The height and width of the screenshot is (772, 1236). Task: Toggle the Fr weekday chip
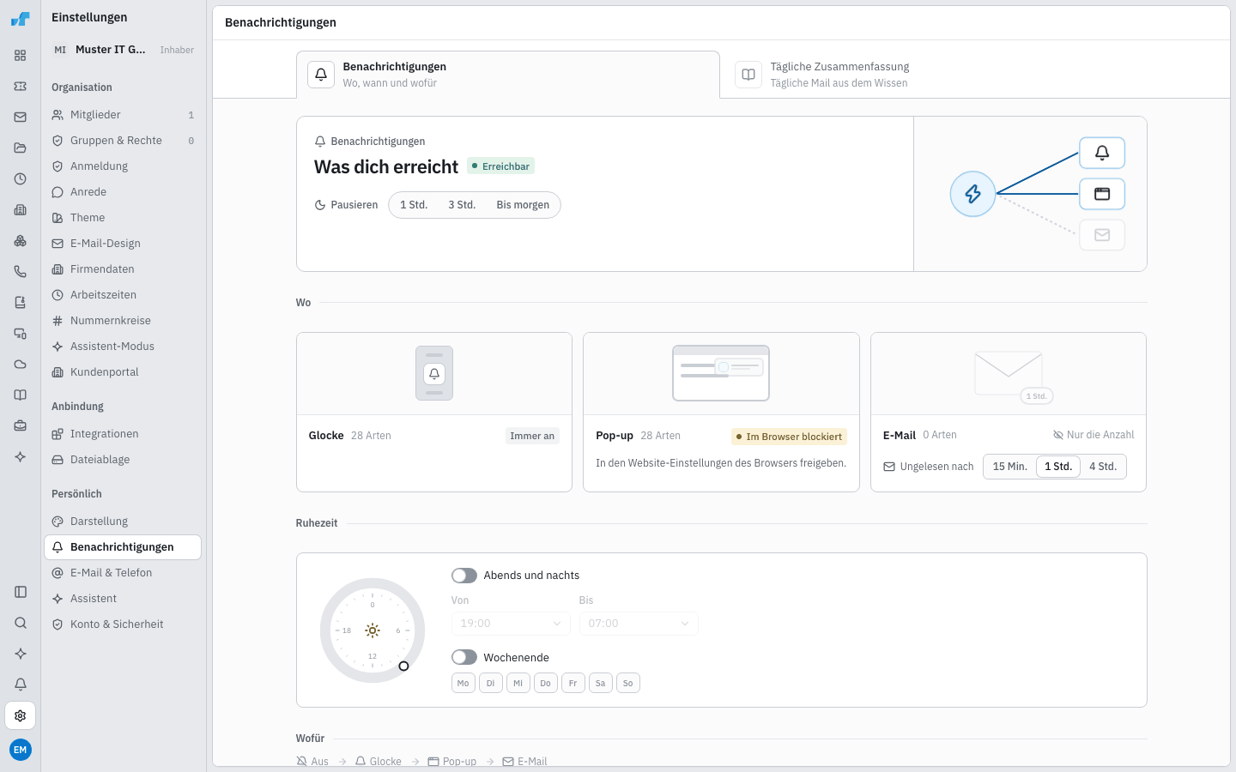point(573,684)
